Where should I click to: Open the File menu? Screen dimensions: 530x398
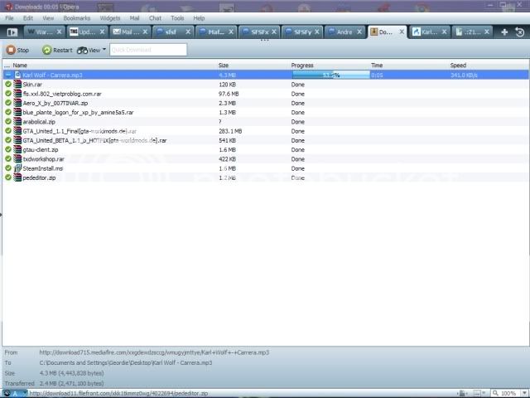point(9,18)
